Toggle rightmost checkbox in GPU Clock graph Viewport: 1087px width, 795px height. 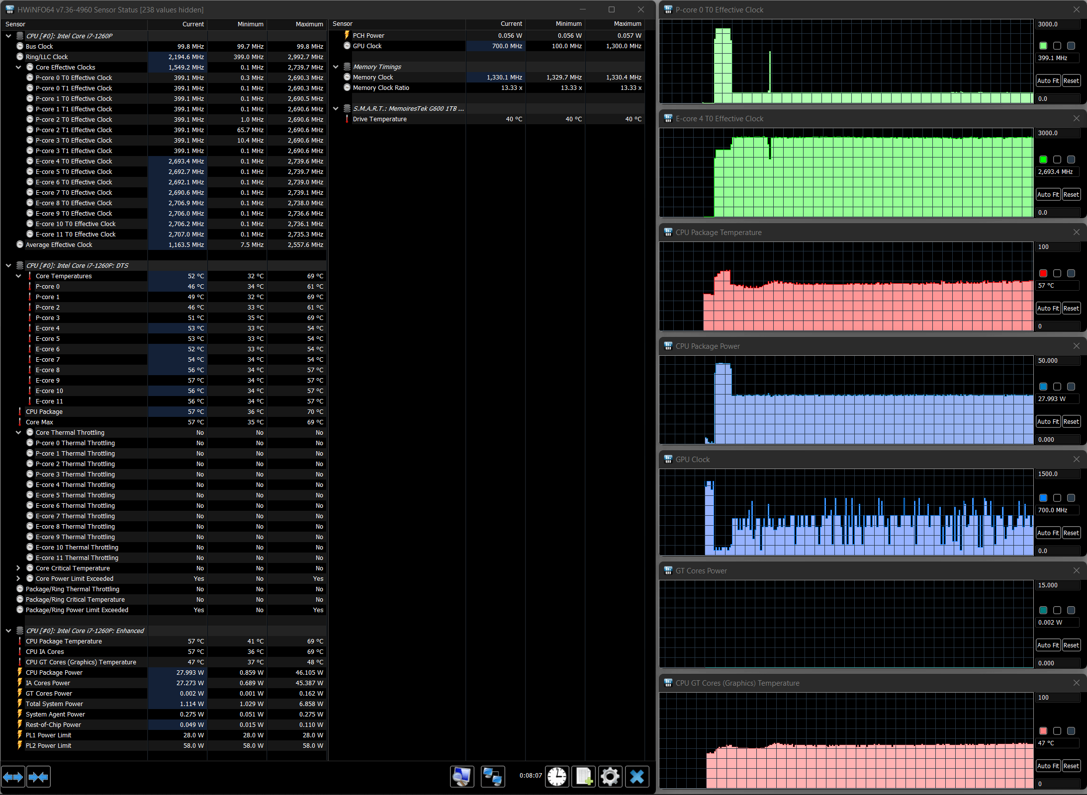pyautogui.click(x=1071, y=498)
